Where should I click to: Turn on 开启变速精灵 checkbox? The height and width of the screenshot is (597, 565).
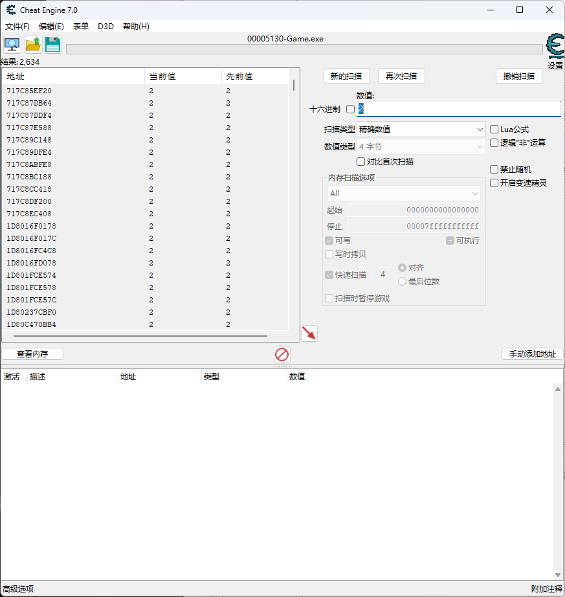pyautogui.click(x=494, y=183)
